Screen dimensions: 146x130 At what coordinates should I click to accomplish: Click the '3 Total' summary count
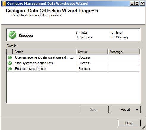point(81,33)
